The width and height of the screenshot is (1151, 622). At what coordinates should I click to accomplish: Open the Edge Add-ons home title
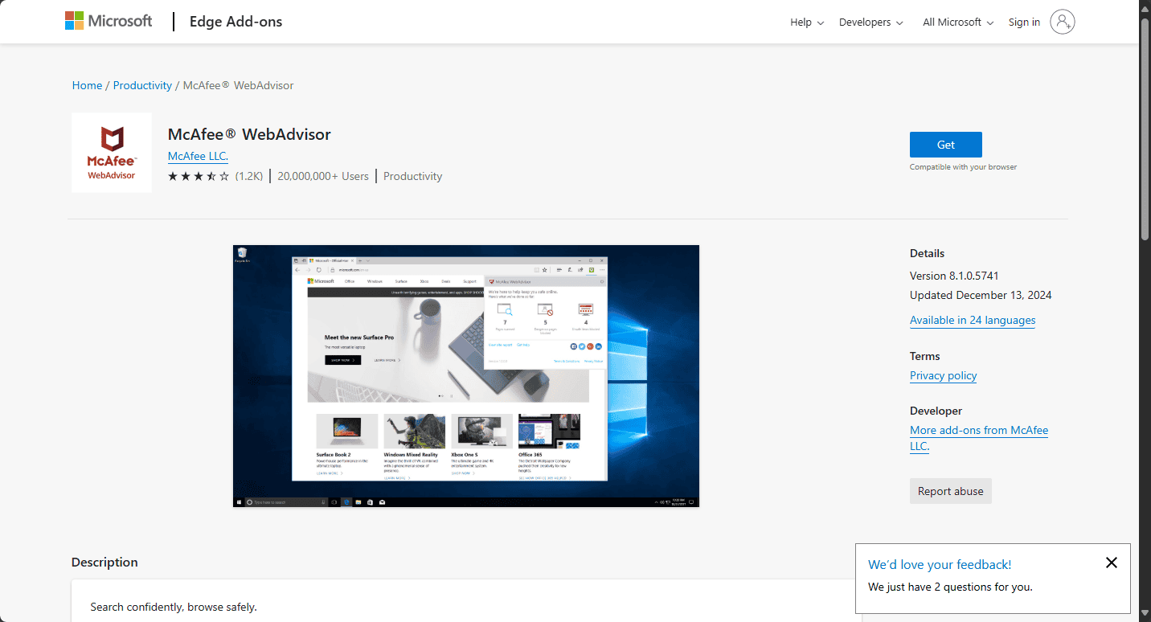pos(236,22)
